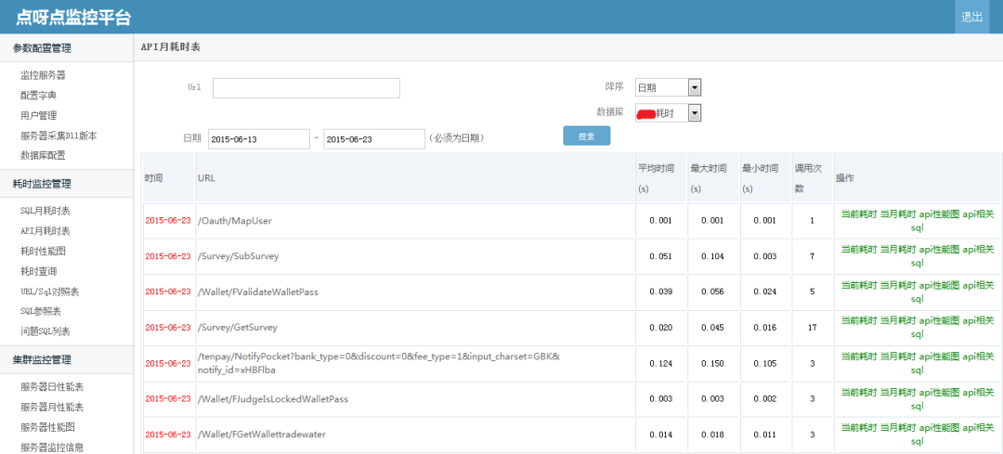
Task: Click api性能图 link for /Survey/GetSurvey row
Action: coord(940,320)
